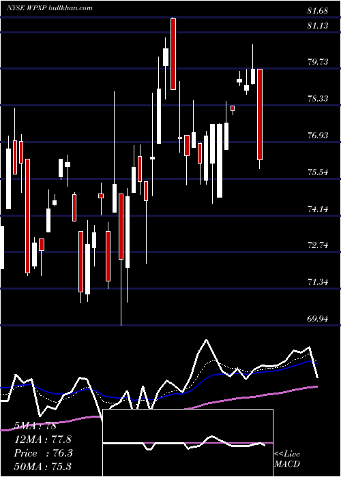Click the 72.74 price level label

tap(318, 245)
